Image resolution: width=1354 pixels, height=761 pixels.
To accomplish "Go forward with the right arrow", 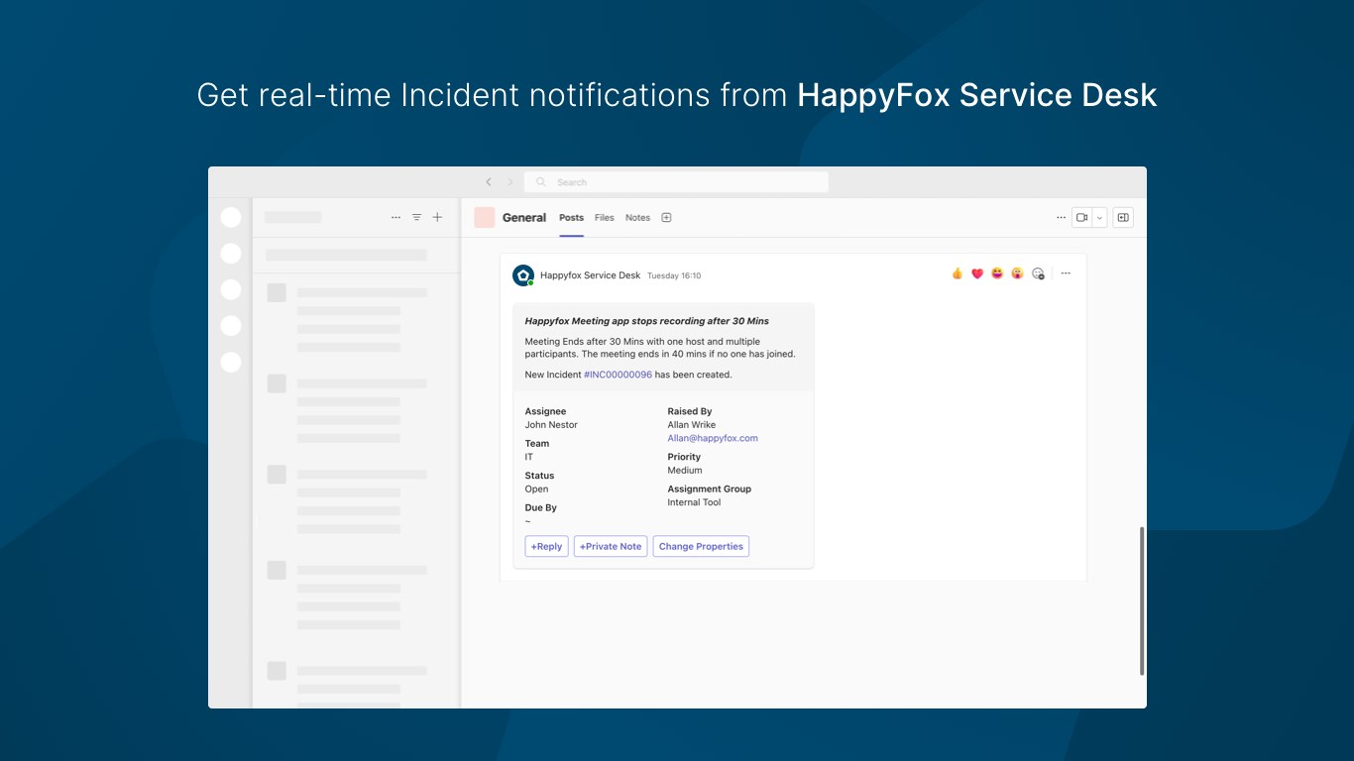I will pos(510,182).
